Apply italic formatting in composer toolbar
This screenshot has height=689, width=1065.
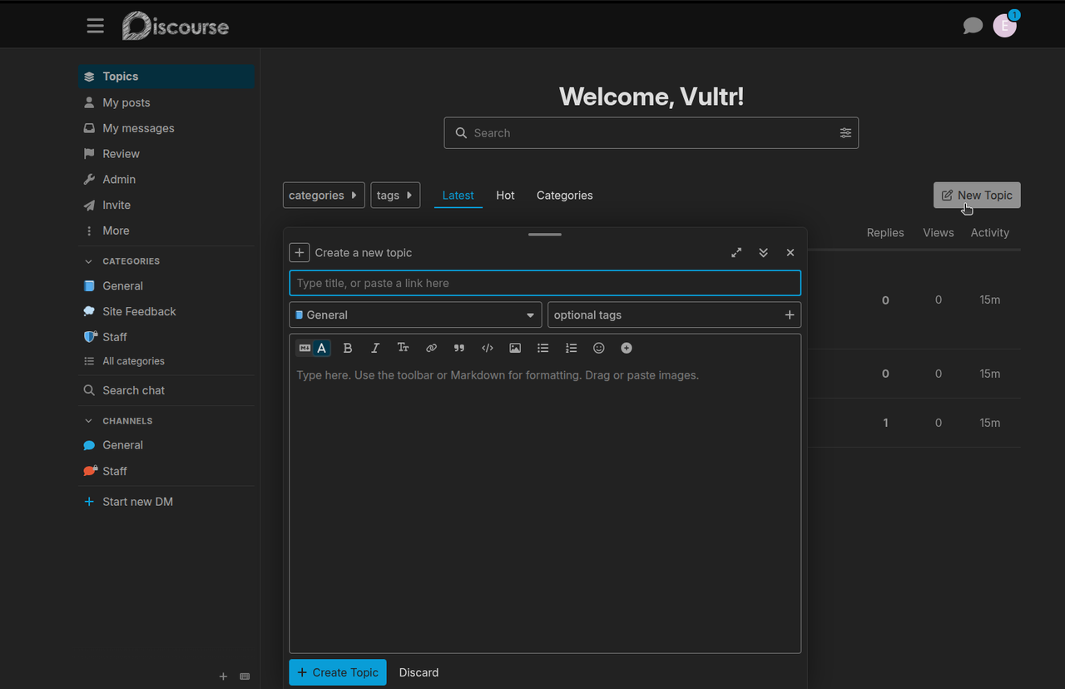[x=375, y=348]
